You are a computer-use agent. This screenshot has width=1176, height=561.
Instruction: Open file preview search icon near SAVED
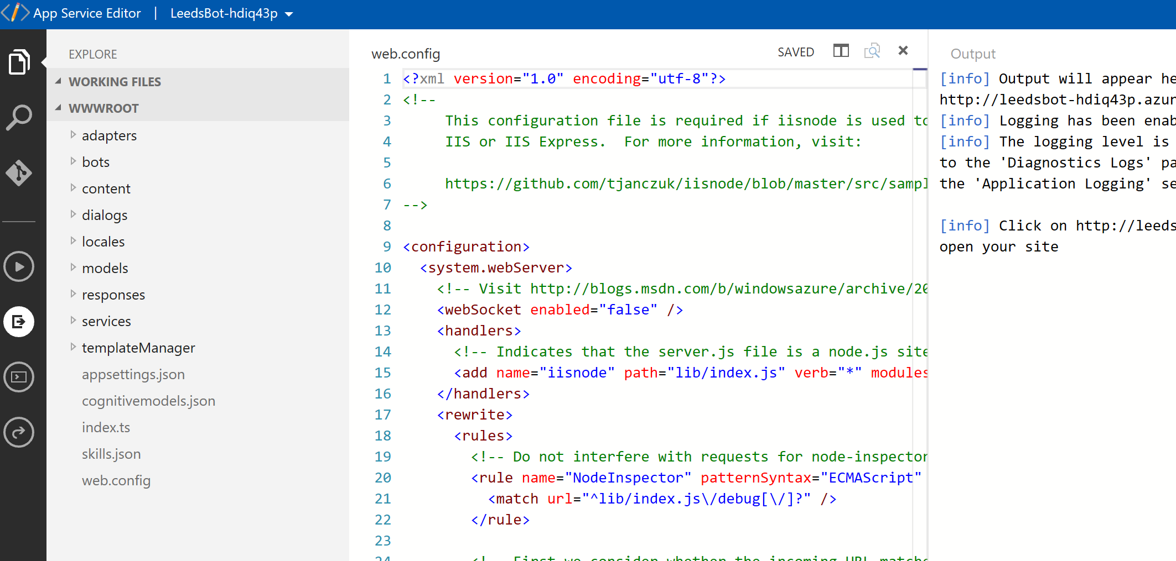click(x=872, y=50)
